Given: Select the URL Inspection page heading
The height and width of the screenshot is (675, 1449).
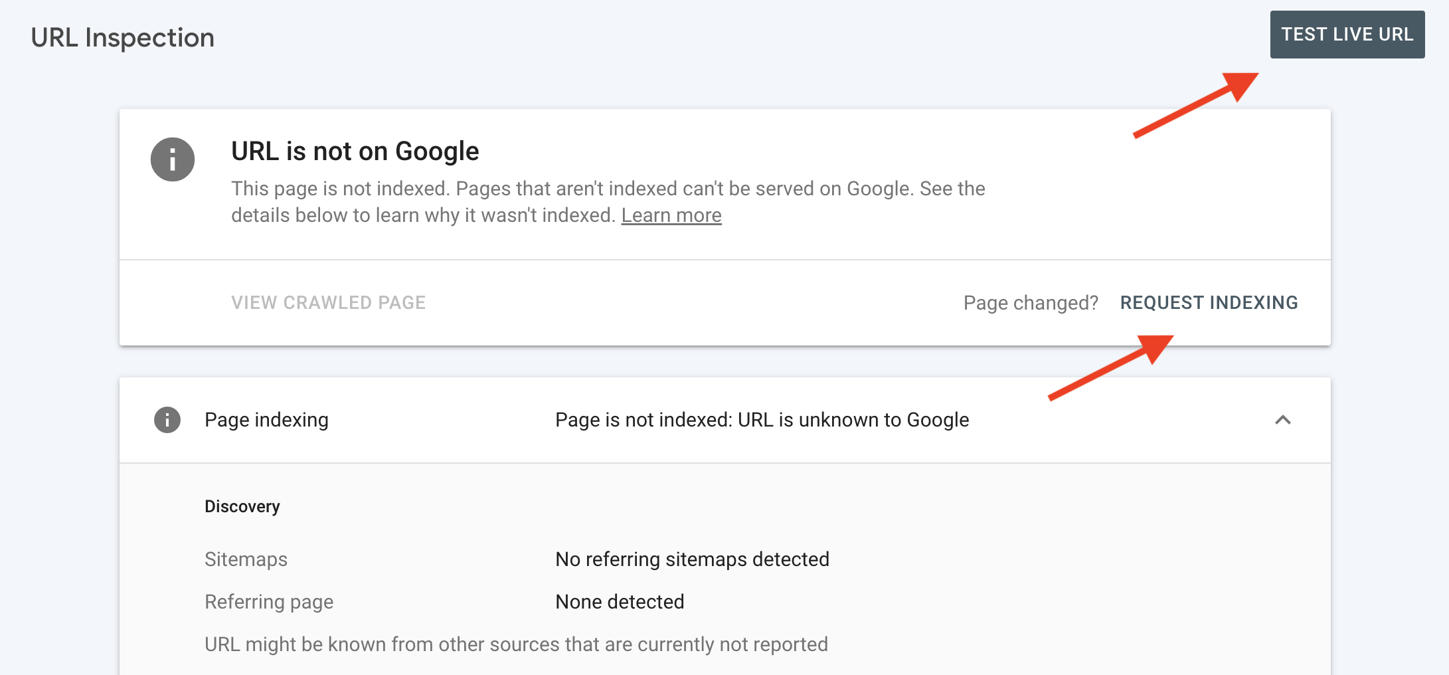Looking at the screenshot, I should pos(123,37).
